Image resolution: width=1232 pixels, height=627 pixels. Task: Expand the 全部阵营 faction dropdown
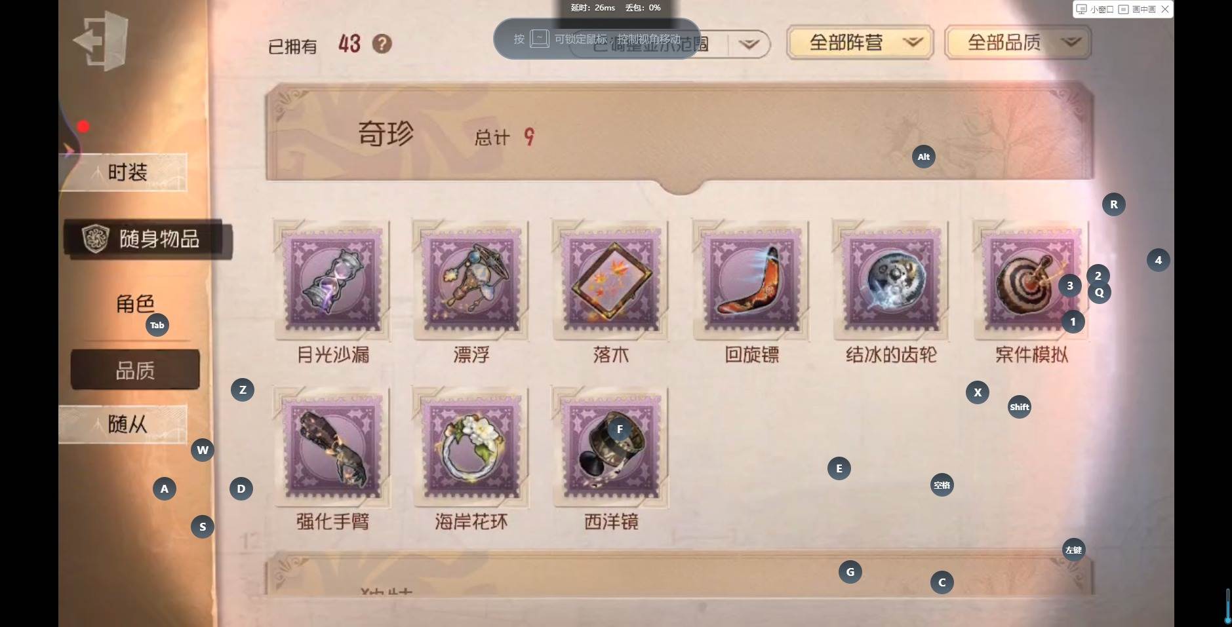point(860,43)
